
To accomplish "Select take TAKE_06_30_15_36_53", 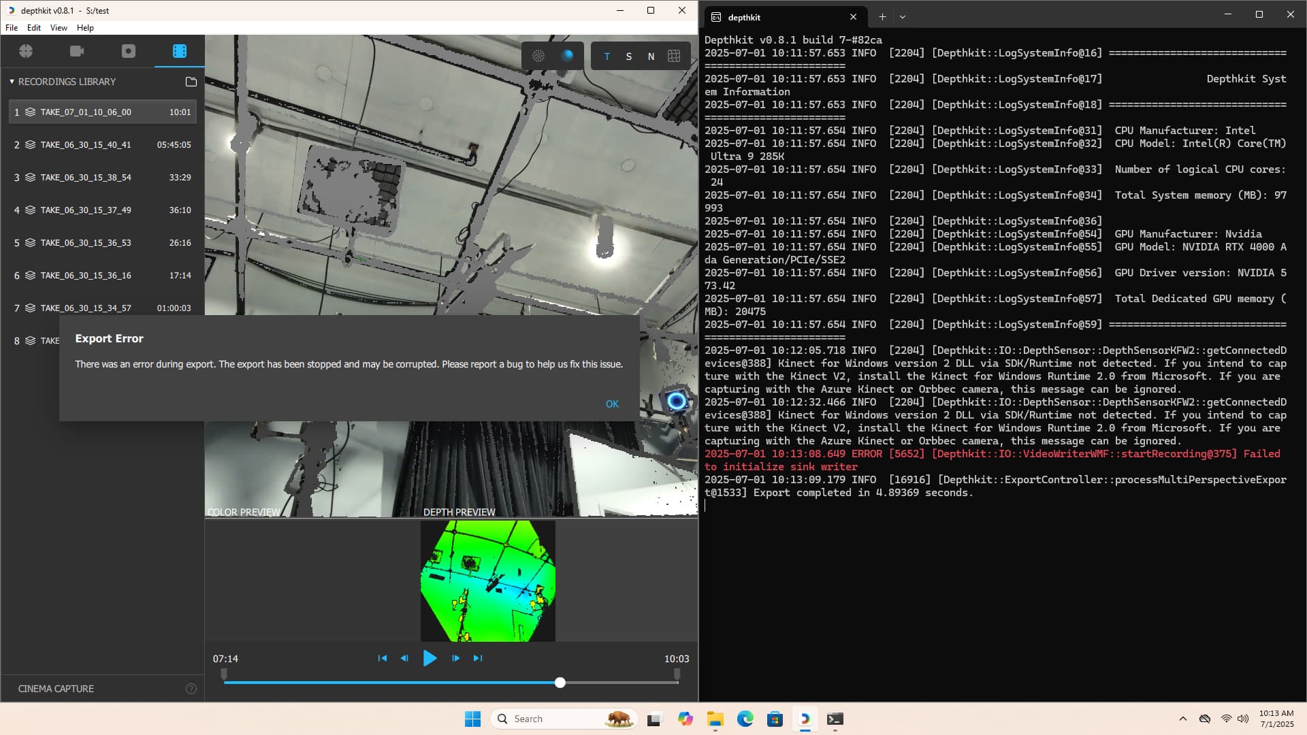I will [103, 243].
